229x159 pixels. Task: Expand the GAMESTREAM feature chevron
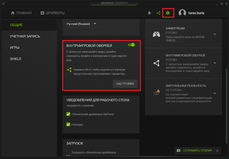click(x=215, y=34)
